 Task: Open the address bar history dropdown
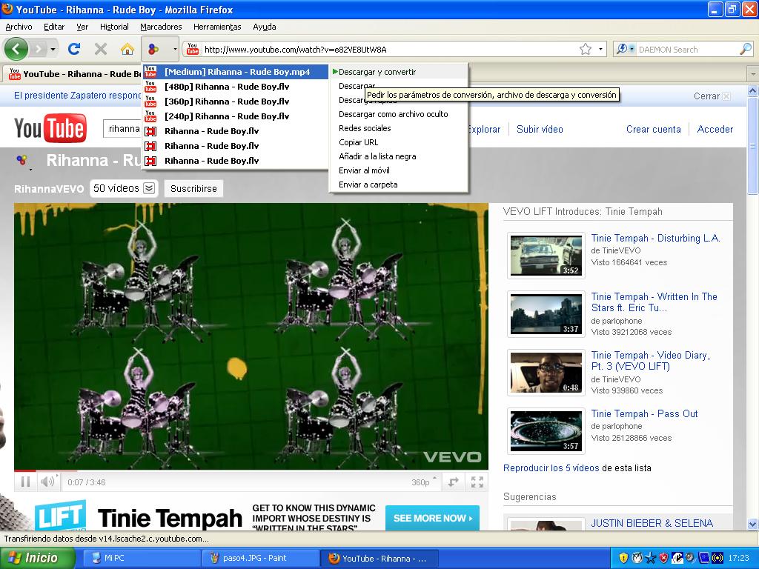(x=600, y=49)
